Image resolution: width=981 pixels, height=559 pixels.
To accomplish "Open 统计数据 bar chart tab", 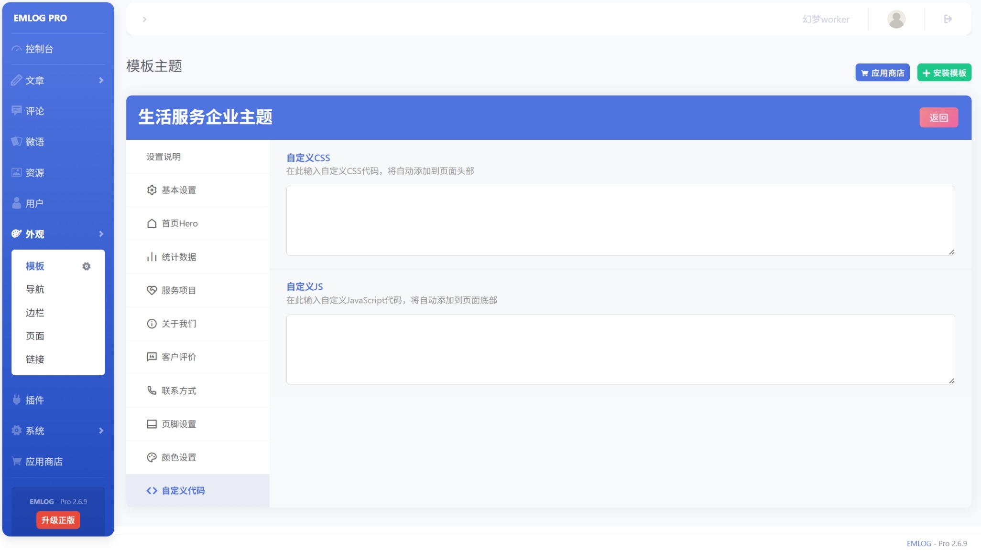I will click(x=178, y=257).
